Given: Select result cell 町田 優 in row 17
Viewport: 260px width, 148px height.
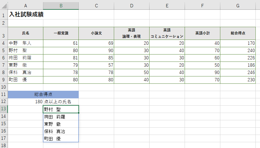Looking at the screenshot, I should click(61, 138).
